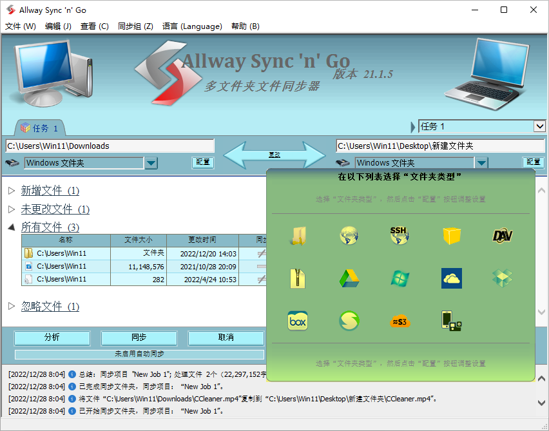Click the file list scroll down arrow
Image resolution: width=549 pixels, height=431 pixels.
click(541, 312)
